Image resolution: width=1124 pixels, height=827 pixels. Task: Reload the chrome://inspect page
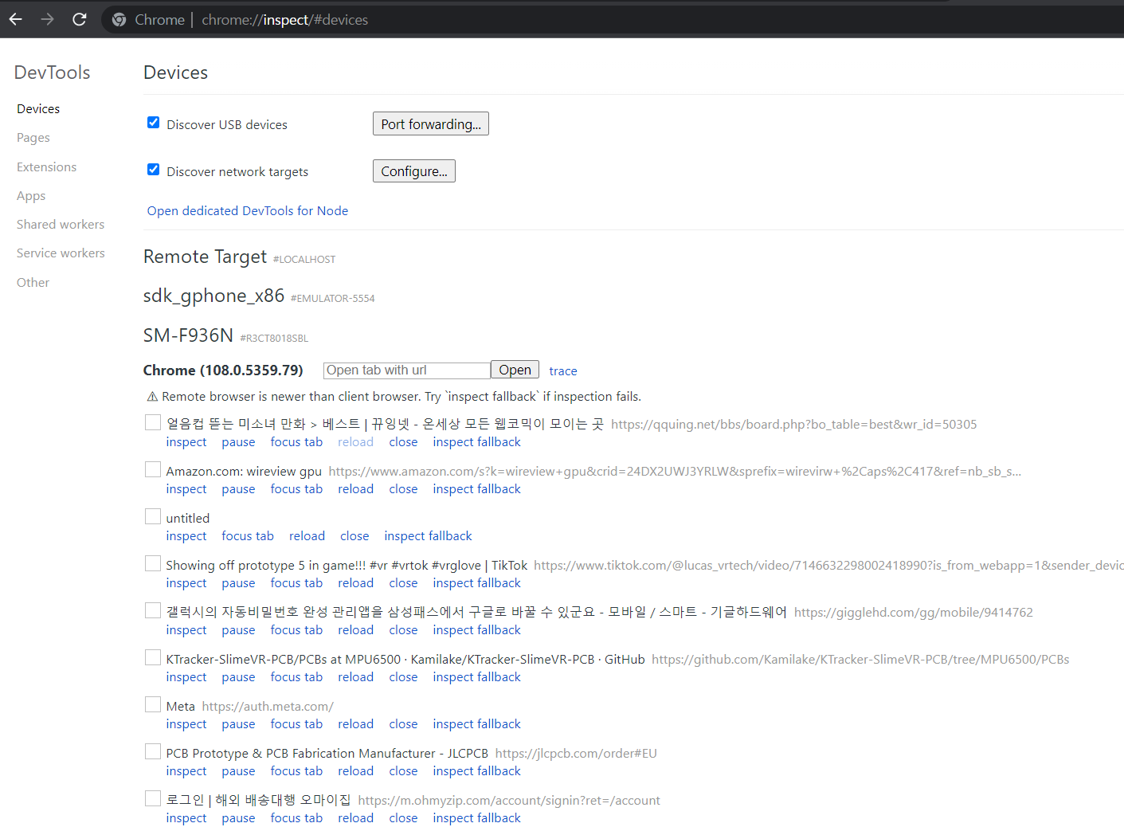coord(80,19)
